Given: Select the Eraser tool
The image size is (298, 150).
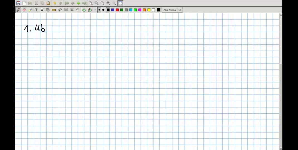Looking at the screenshot, I should 24,10.
